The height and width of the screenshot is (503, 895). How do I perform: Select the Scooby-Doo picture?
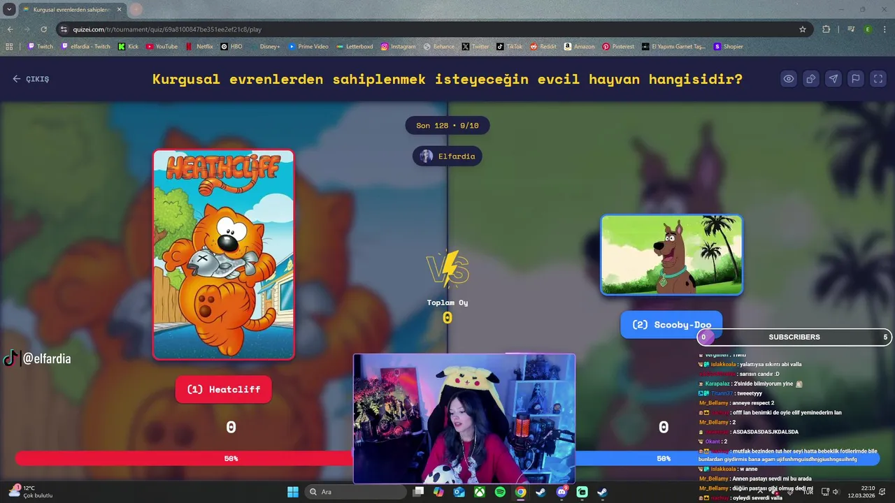coord(671,255)
